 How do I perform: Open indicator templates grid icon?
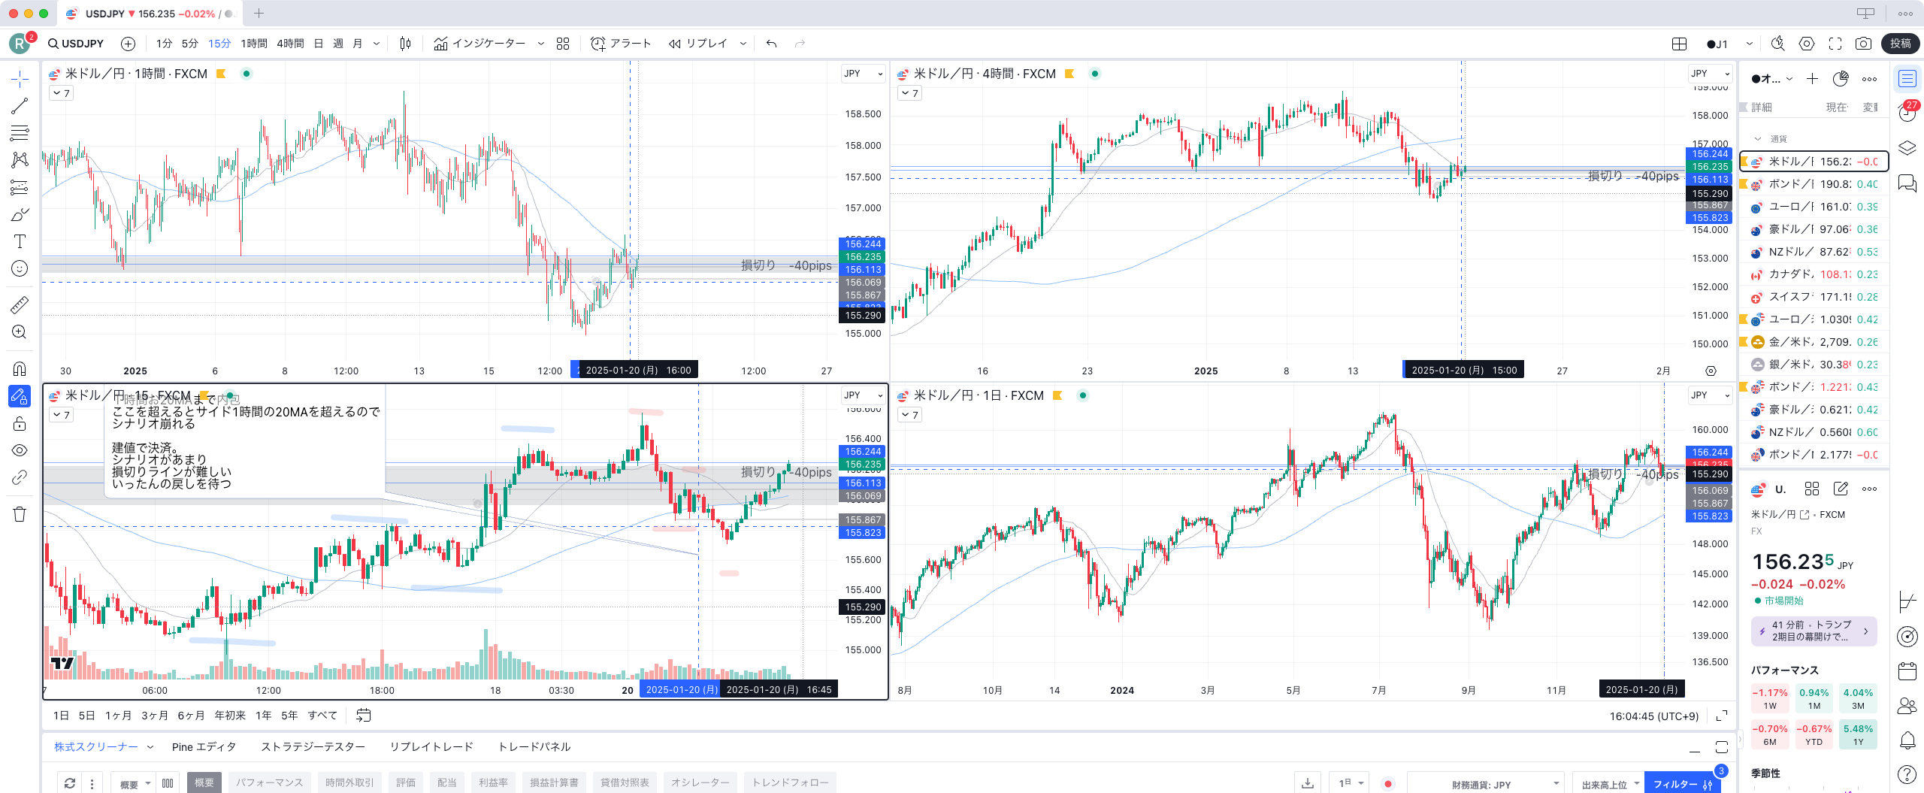tap(563, 44)
